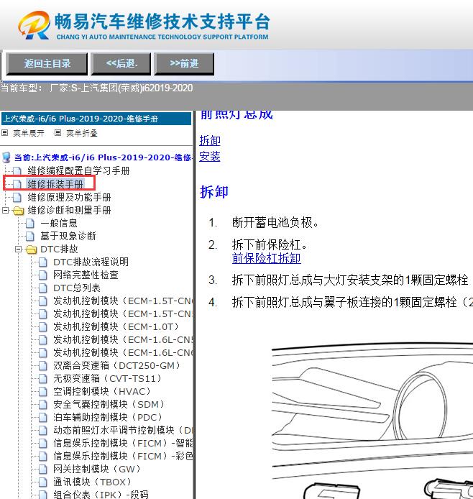The image size is (473, 499).
Task: Open 信息娱乐控制模块 (FICM) -智能 entry
Action: (x=123, y=444)
